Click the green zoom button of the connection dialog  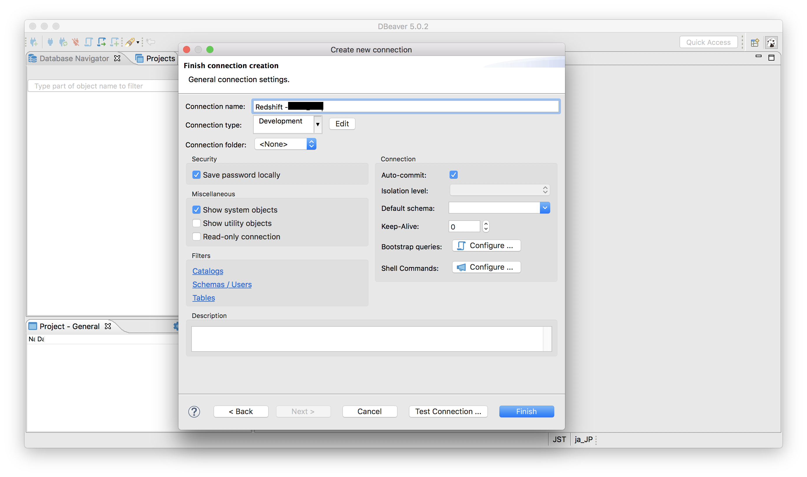210,50
